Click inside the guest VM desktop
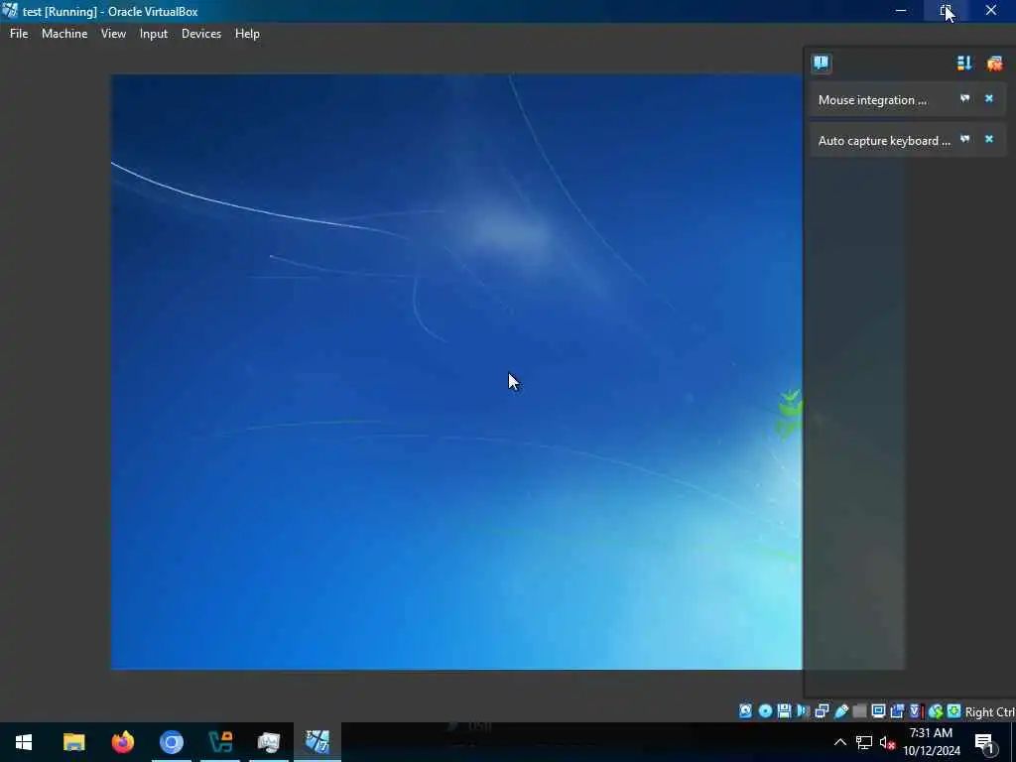This screenshot has height=762, width=1016. (x=456, y=371)
